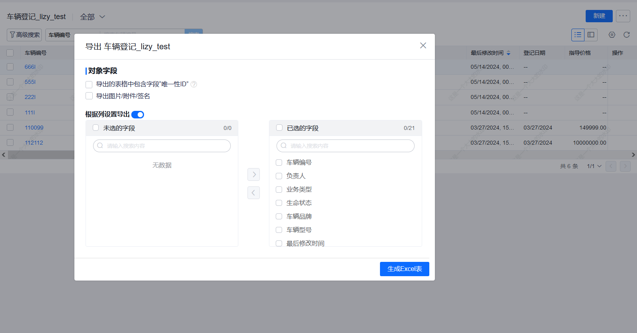
Task: Check the 最后修改时间 field checkbox
Action: tap(279, 243)
